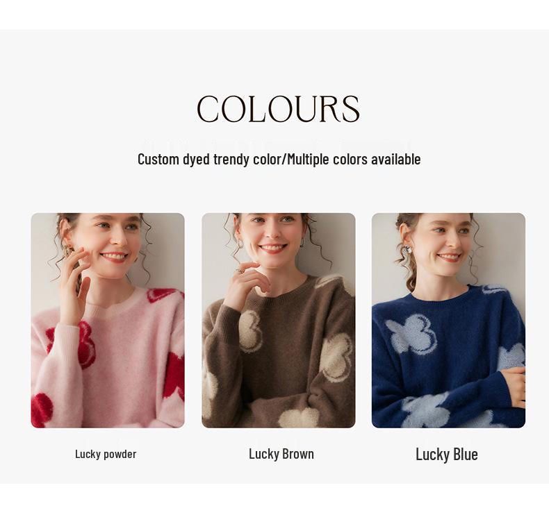Viewport: 549px width, 508px height.
Task: Select the red flower on pink sweater
Action: click(85, 344)
